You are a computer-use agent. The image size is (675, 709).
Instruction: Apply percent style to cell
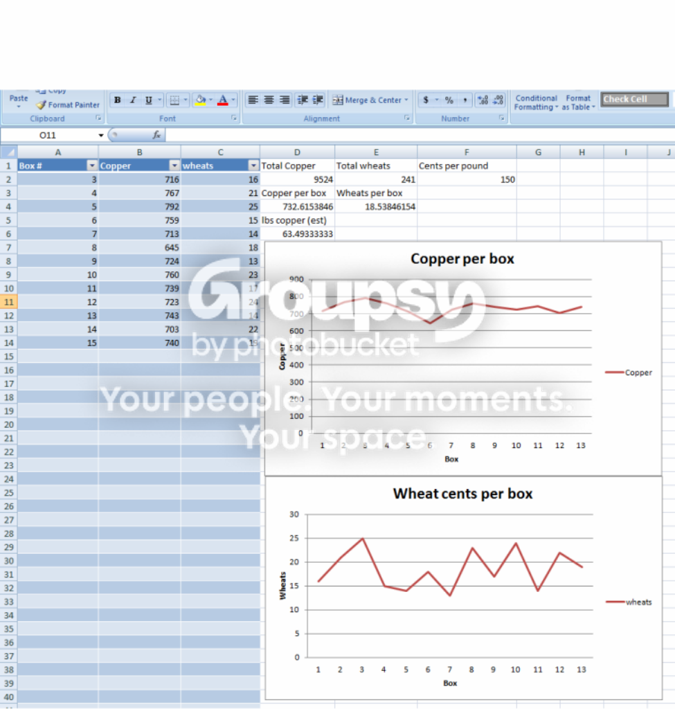point(449,100)
